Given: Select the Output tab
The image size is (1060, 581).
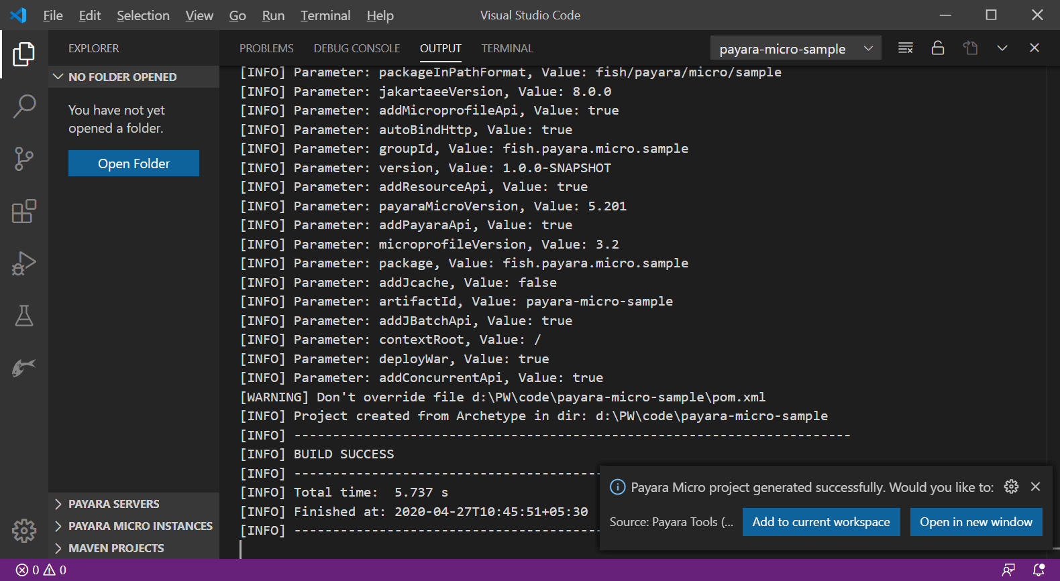Looking at the screenshot, I should 441,48.
